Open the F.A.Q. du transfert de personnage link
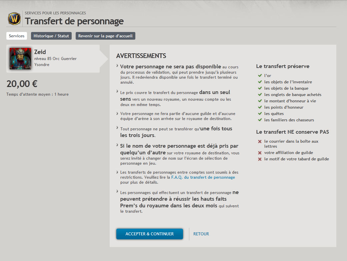Image resolution: width=347 pixels, height=261 pixels. [x=203, y=178]
